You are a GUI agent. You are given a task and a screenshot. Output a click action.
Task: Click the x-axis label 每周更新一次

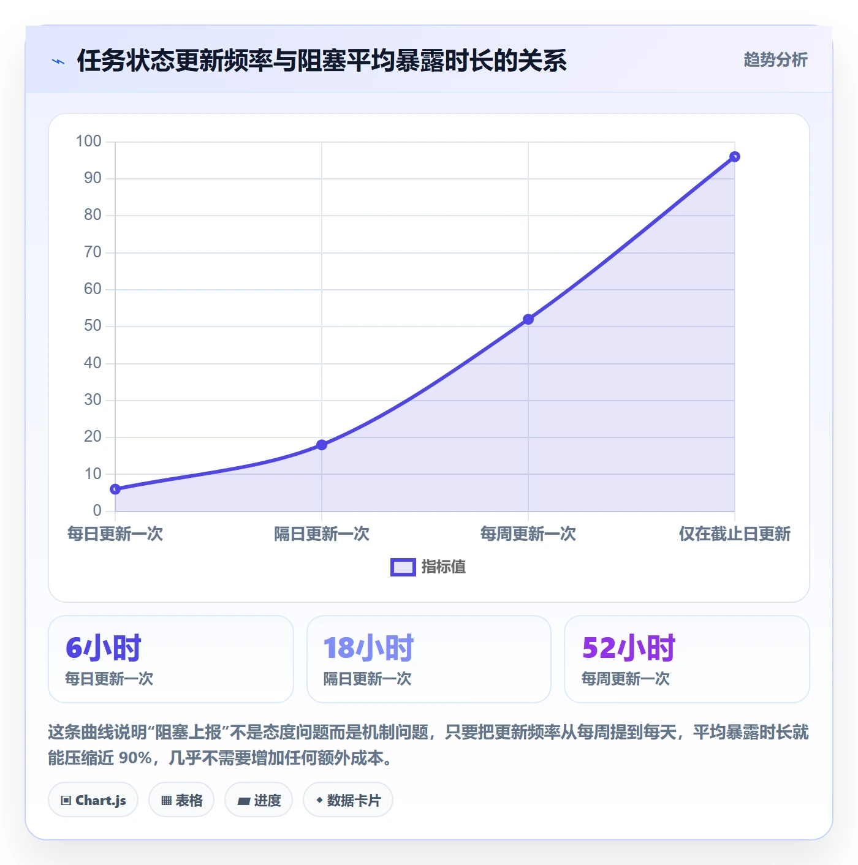tap(528, 534)
